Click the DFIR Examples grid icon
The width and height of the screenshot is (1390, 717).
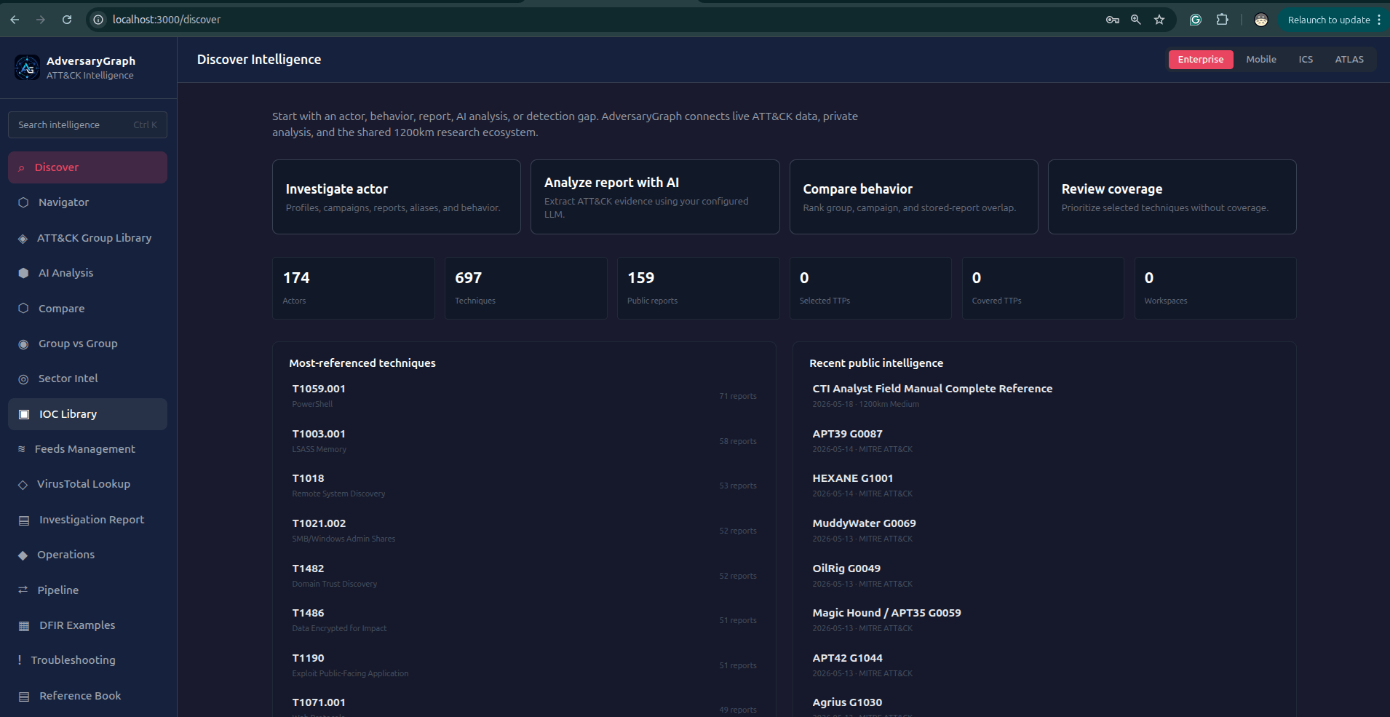pos(24,625)
